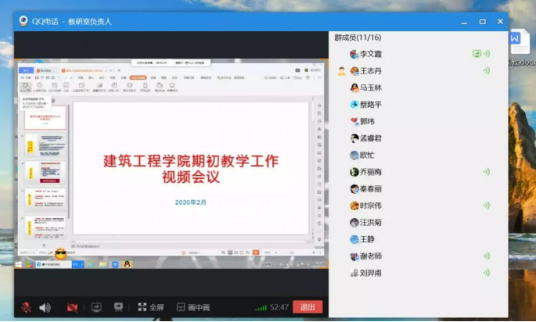Click the speaker volume icon
The height and width of the screenshot is (322, 536).
45,307
